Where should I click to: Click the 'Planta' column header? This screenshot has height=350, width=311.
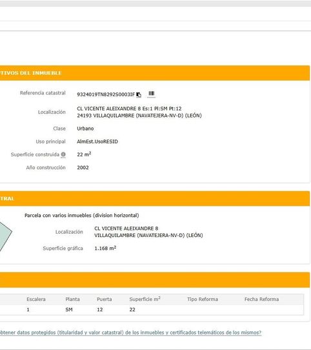click(x=72, y=300)
